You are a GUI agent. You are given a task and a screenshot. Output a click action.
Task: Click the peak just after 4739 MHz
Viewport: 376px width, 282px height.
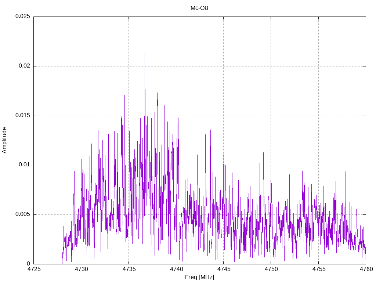168,82
